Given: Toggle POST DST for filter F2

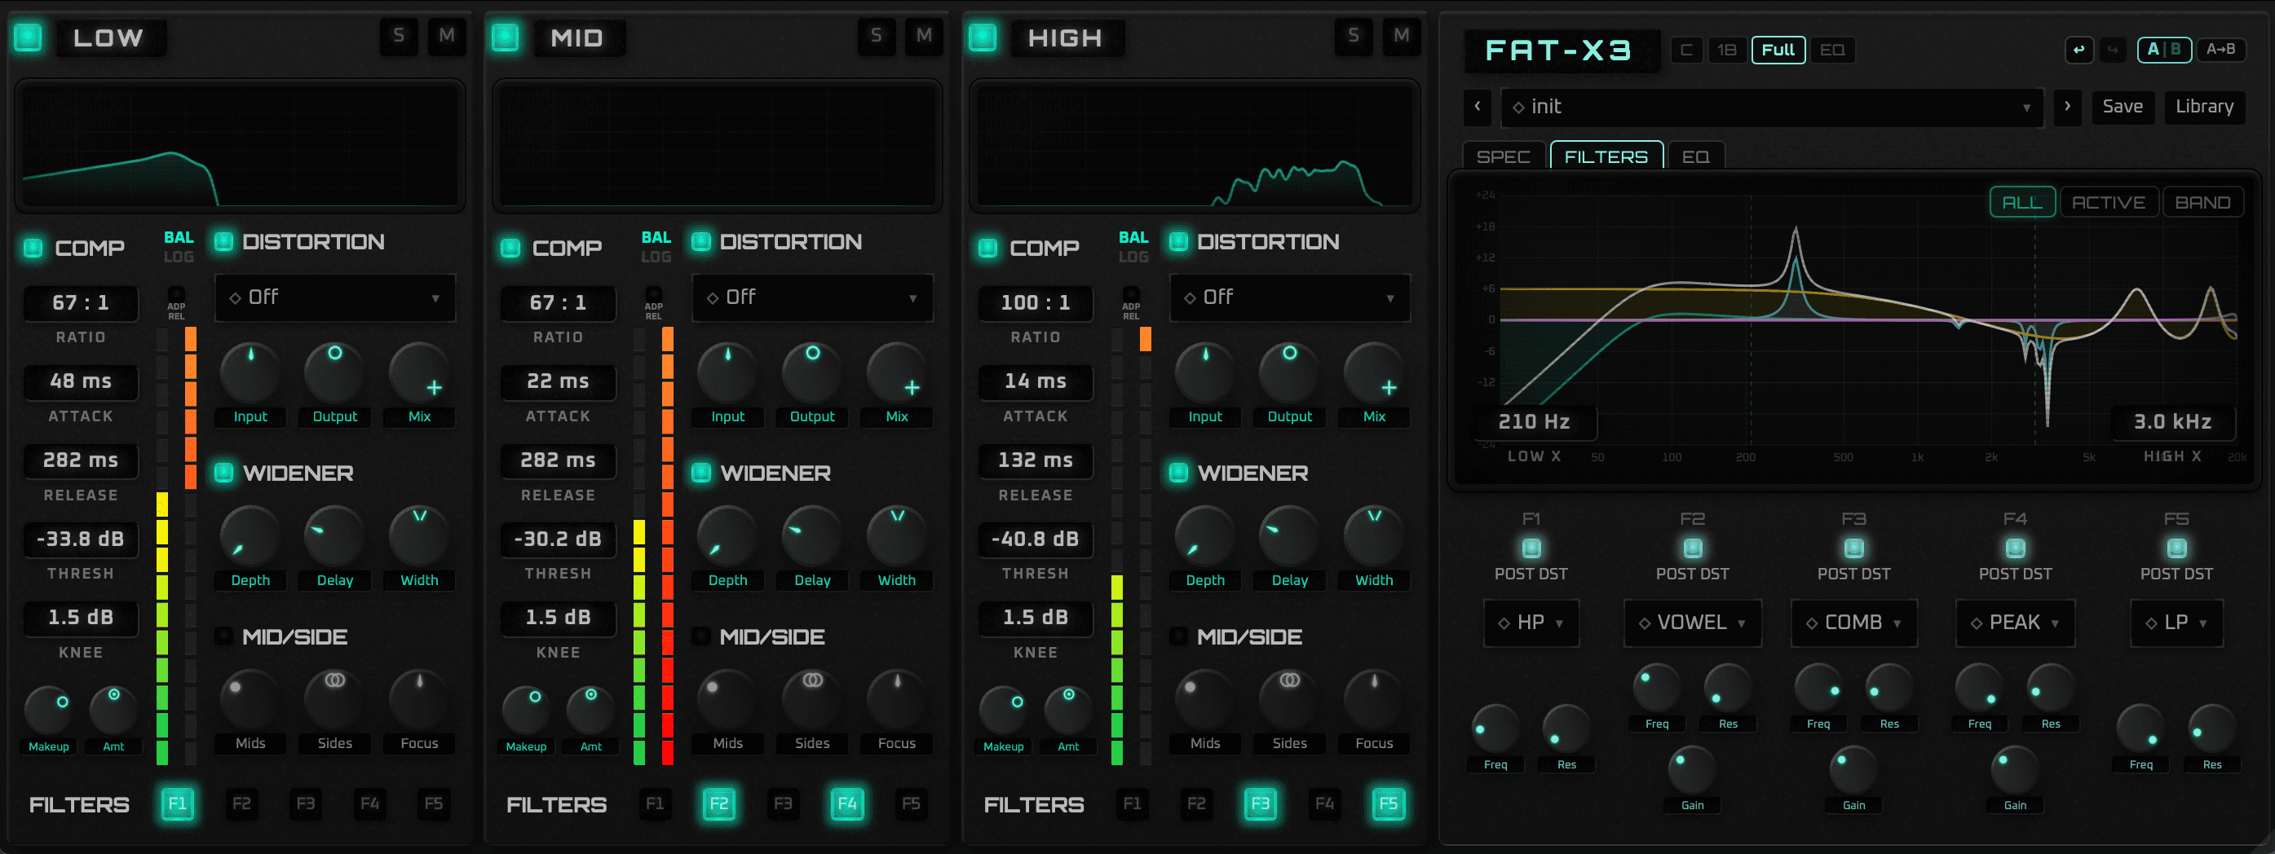Looking at the screenshot, I should (1691, 547).
